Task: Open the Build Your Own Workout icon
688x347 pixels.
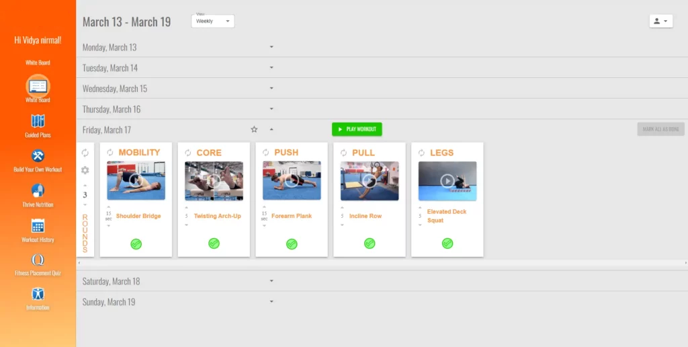Action: click(38, 156)
